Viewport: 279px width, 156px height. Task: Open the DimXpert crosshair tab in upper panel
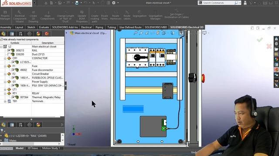[29, 34]
